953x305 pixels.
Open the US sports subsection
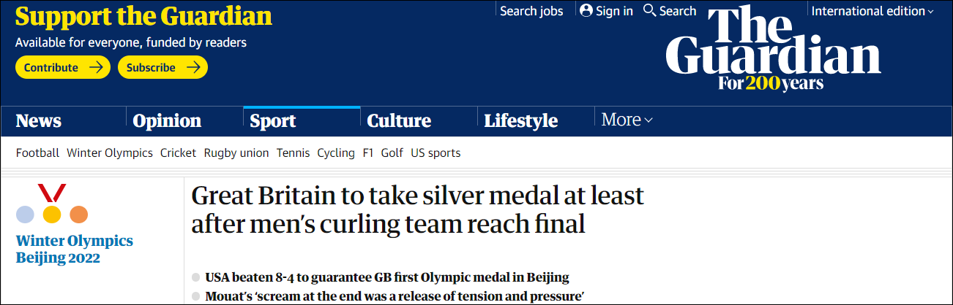tap(436, 153)
